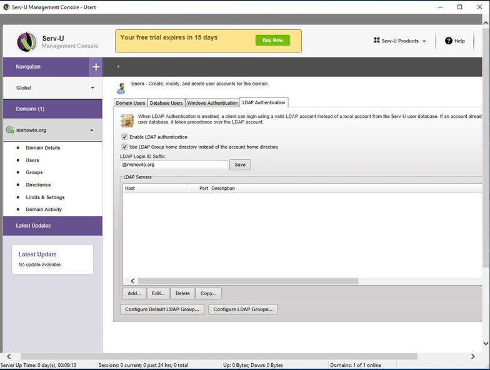The width and height of the screenshot is (490, 370).
Task: Switch to the Domain Users tab
Action: (131, 103)
